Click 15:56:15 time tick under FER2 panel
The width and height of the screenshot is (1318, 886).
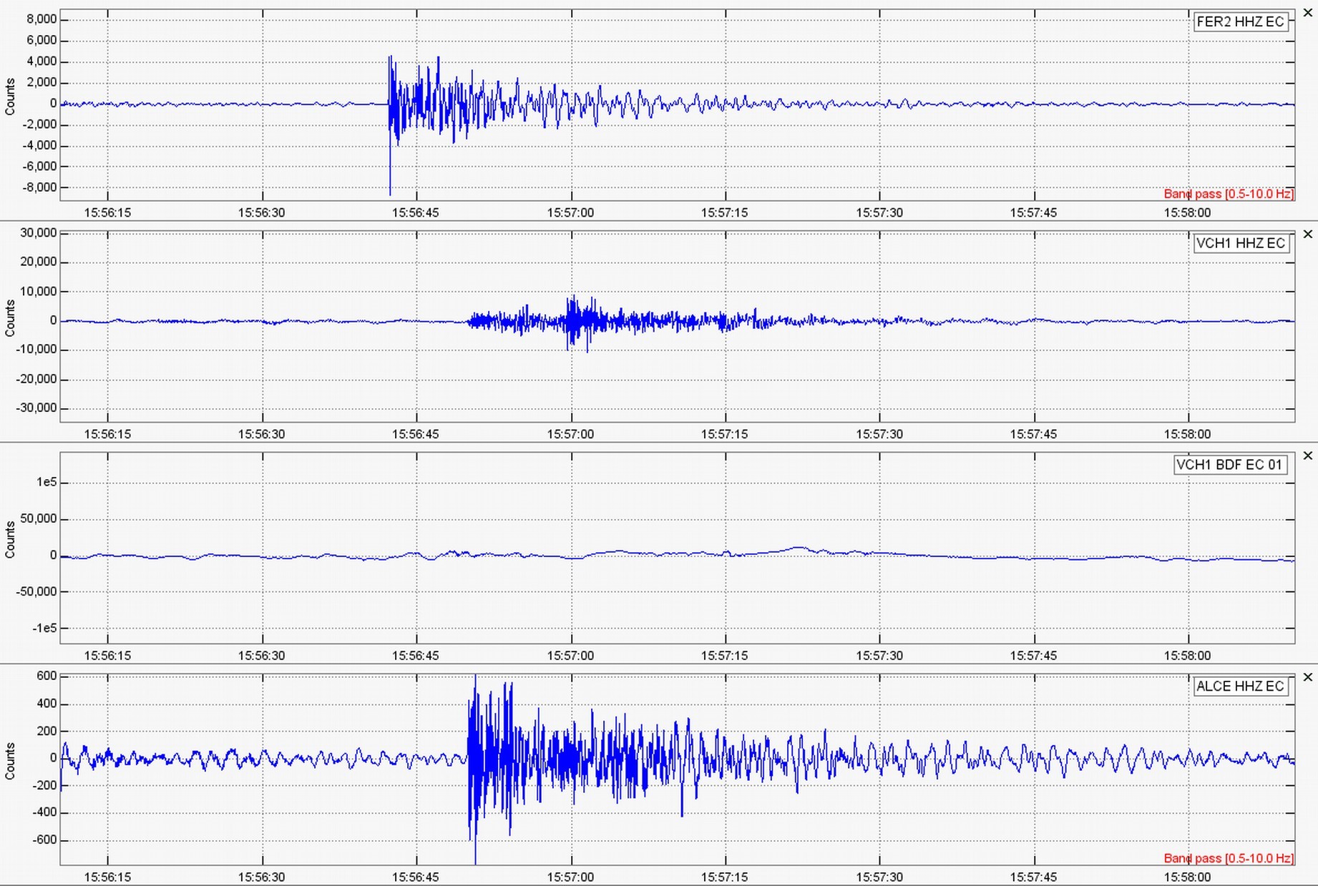tap(107, 213)
